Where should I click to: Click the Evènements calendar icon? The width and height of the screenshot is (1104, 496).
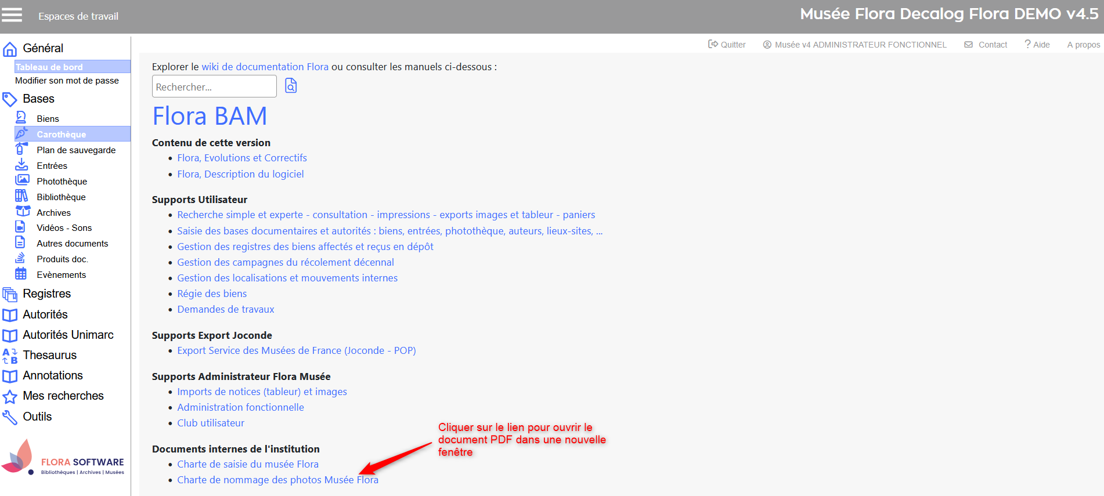click(21, 274)
